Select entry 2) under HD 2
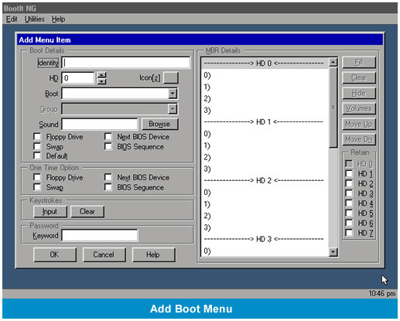This screenshot has width=400, height=321. (265, 216)
